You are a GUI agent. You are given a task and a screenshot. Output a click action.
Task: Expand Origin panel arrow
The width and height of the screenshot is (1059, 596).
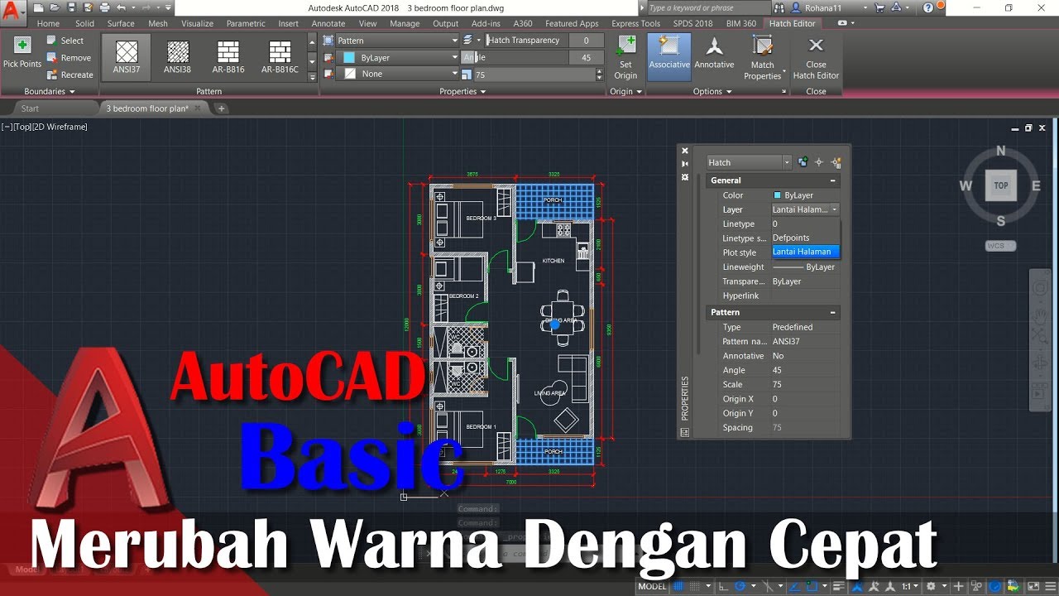(640, 92)
